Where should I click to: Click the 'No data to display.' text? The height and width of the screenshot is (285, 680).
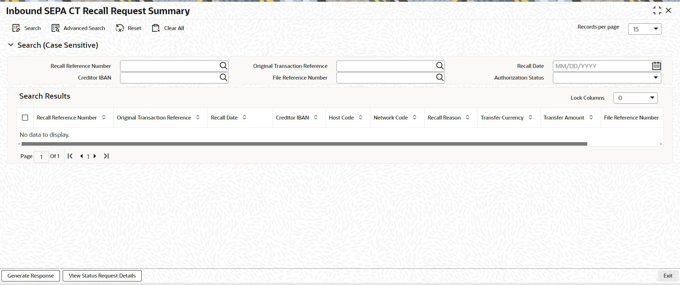coord(45,135)
